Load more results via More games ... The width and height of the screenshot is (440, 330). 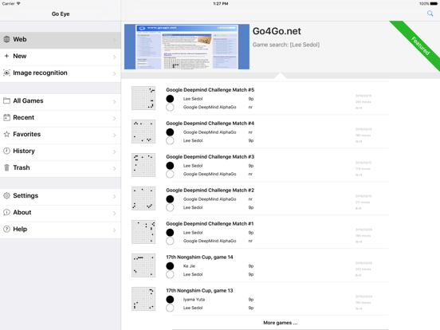pyautogui.click(x=280, y=323)
